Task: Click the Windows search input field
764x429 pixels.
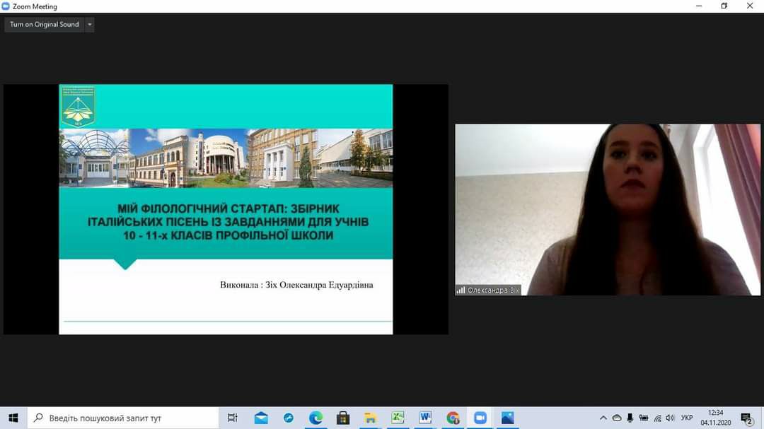Action: coord(126,418)
